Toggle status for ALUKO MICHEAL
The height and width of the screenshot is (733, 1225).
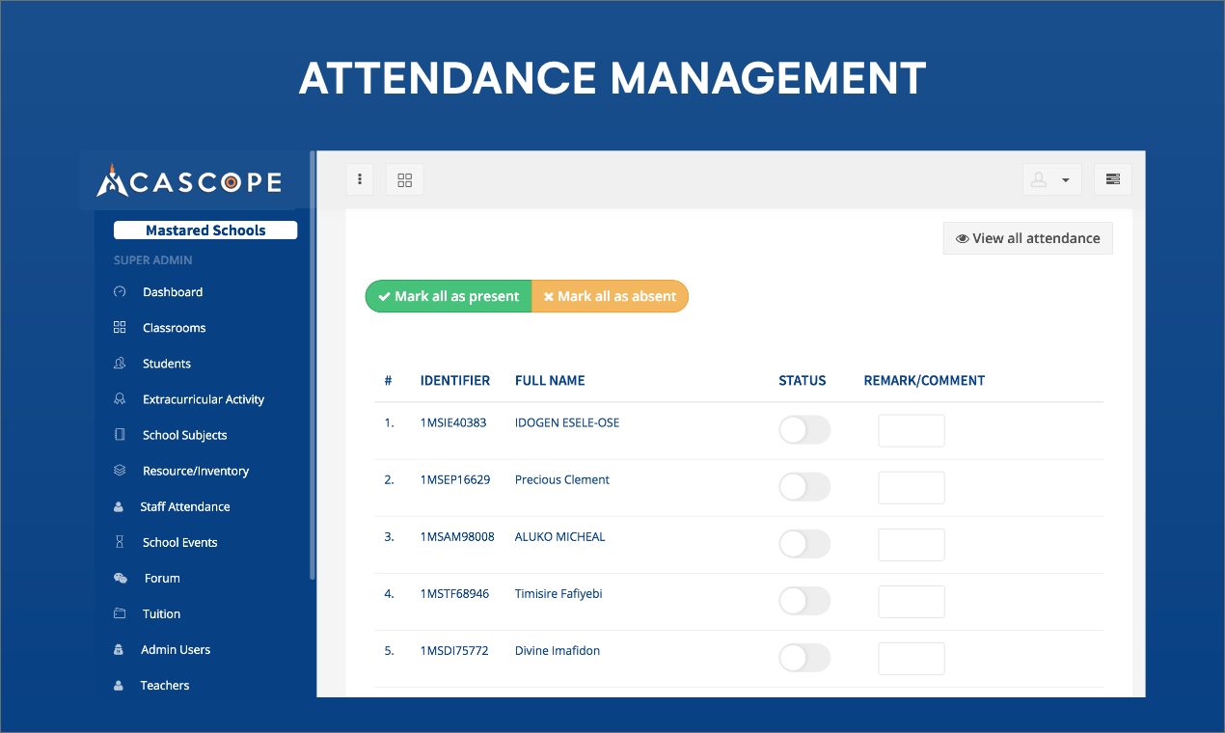coord(804,544)
